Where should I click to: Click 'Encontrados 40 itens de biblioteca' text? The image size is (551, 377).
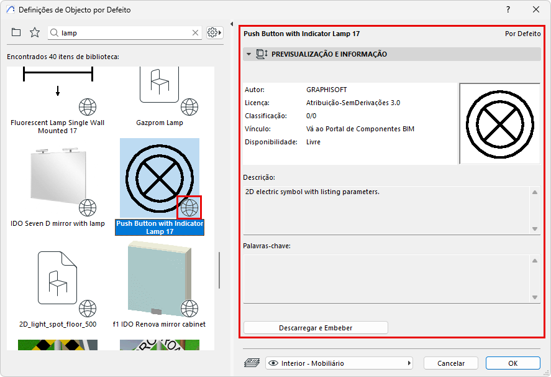pos(63,57)
